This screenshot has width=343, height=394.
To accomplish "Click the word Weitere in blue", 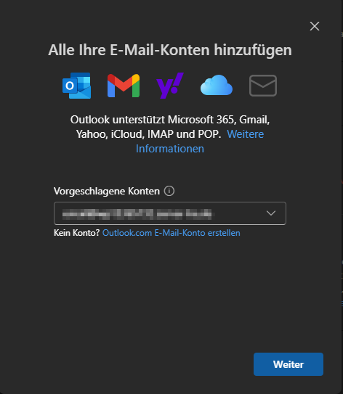I will 246,134.
